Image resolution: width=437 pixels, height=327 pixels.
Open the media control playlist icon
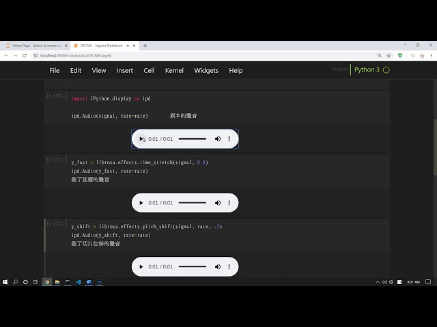(412, 56)
